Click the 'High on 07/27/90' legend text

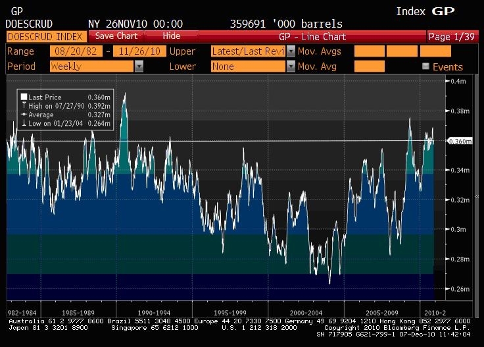(57, 105)
